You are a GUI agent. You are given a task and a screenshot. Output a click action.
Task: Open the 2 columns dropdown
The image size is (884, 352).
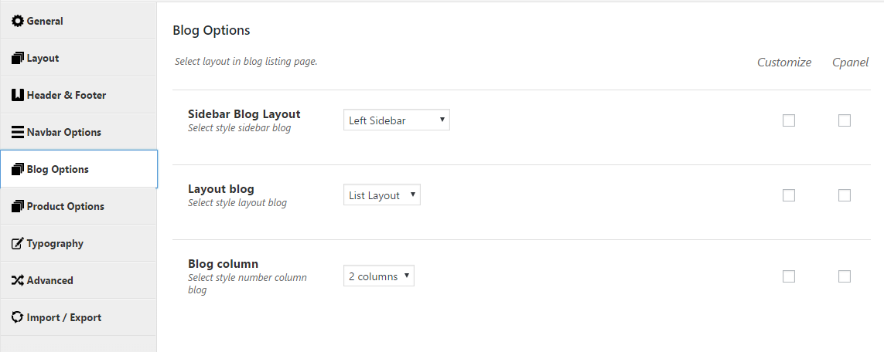379,276
